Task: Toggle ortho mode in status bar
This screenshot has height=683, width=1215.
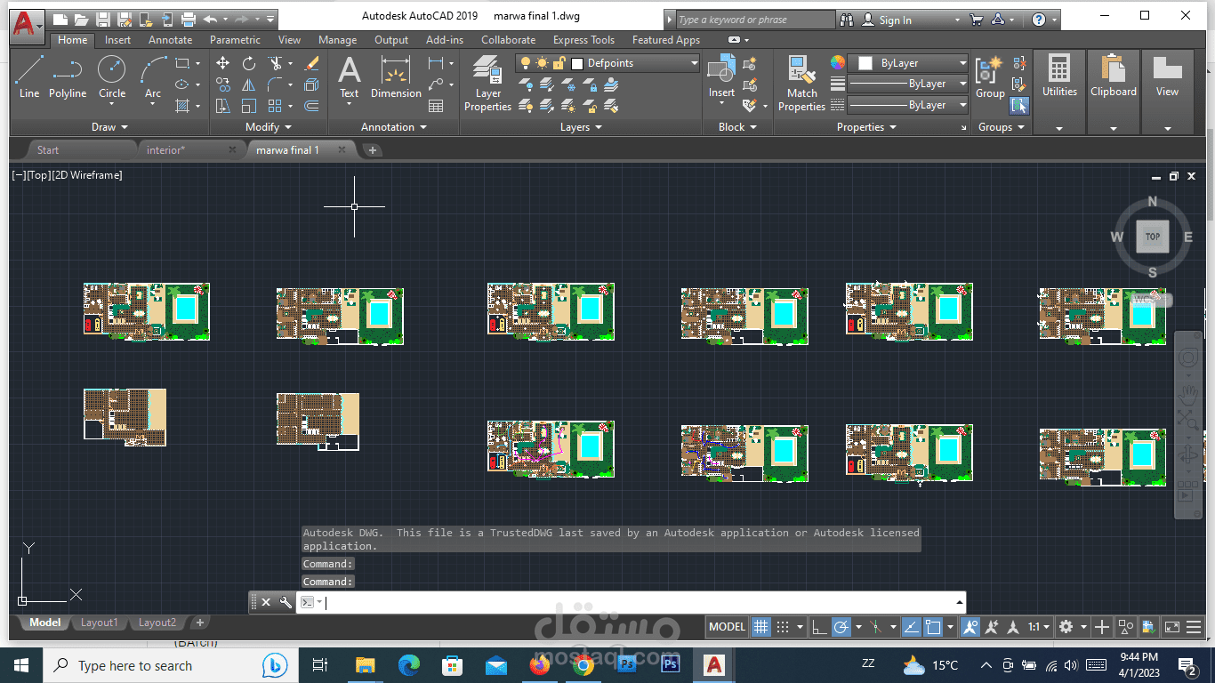Action: 819,626
